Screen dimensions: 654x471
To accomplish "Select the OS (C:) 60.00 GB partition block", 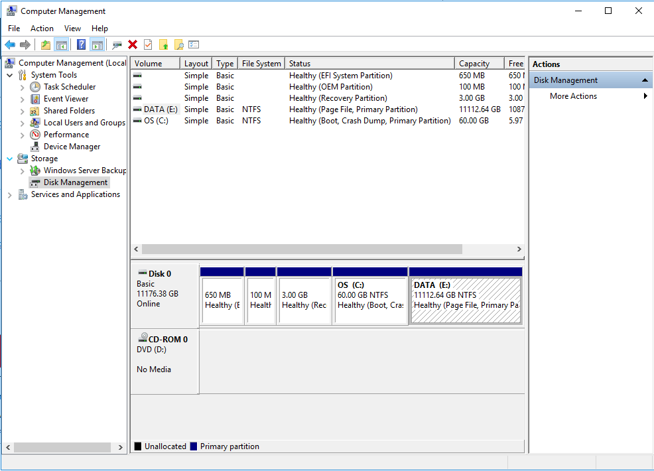I will tap(370, 296).
